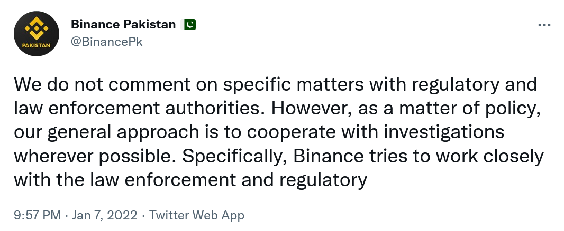The image size is (564, 231).
Task: Click the line starting 'law enforcement authorities'
Action: 275,108
